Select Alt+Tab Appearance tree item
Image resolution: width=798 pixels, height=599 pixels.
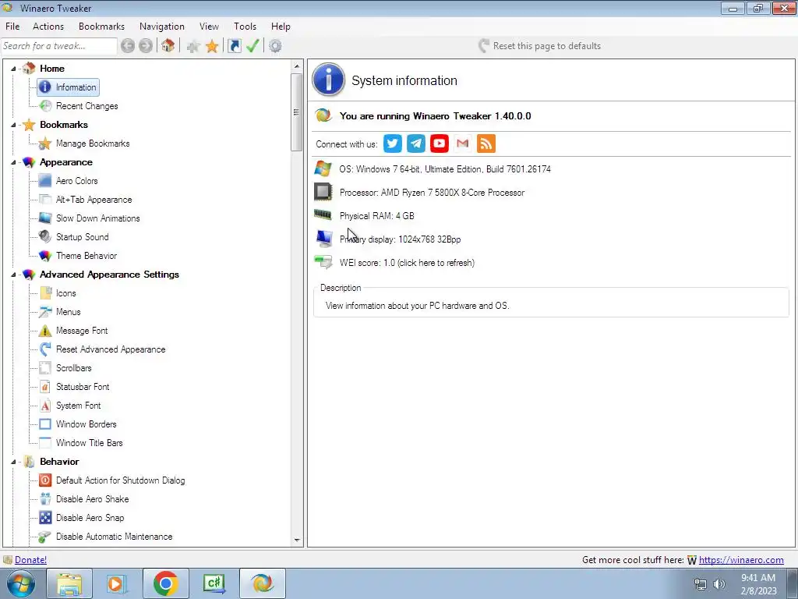[x=94, y=199]
